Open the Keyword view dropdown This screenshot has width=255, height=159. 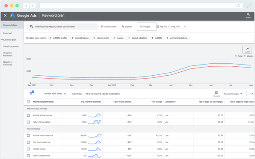[x=233, y=94]
